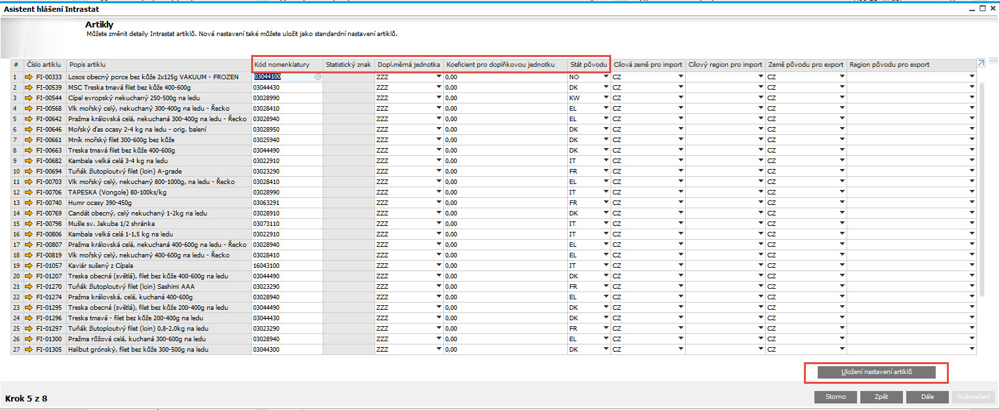
Task: Open link arrow for article FI-00694
Action: coord(30,171)
